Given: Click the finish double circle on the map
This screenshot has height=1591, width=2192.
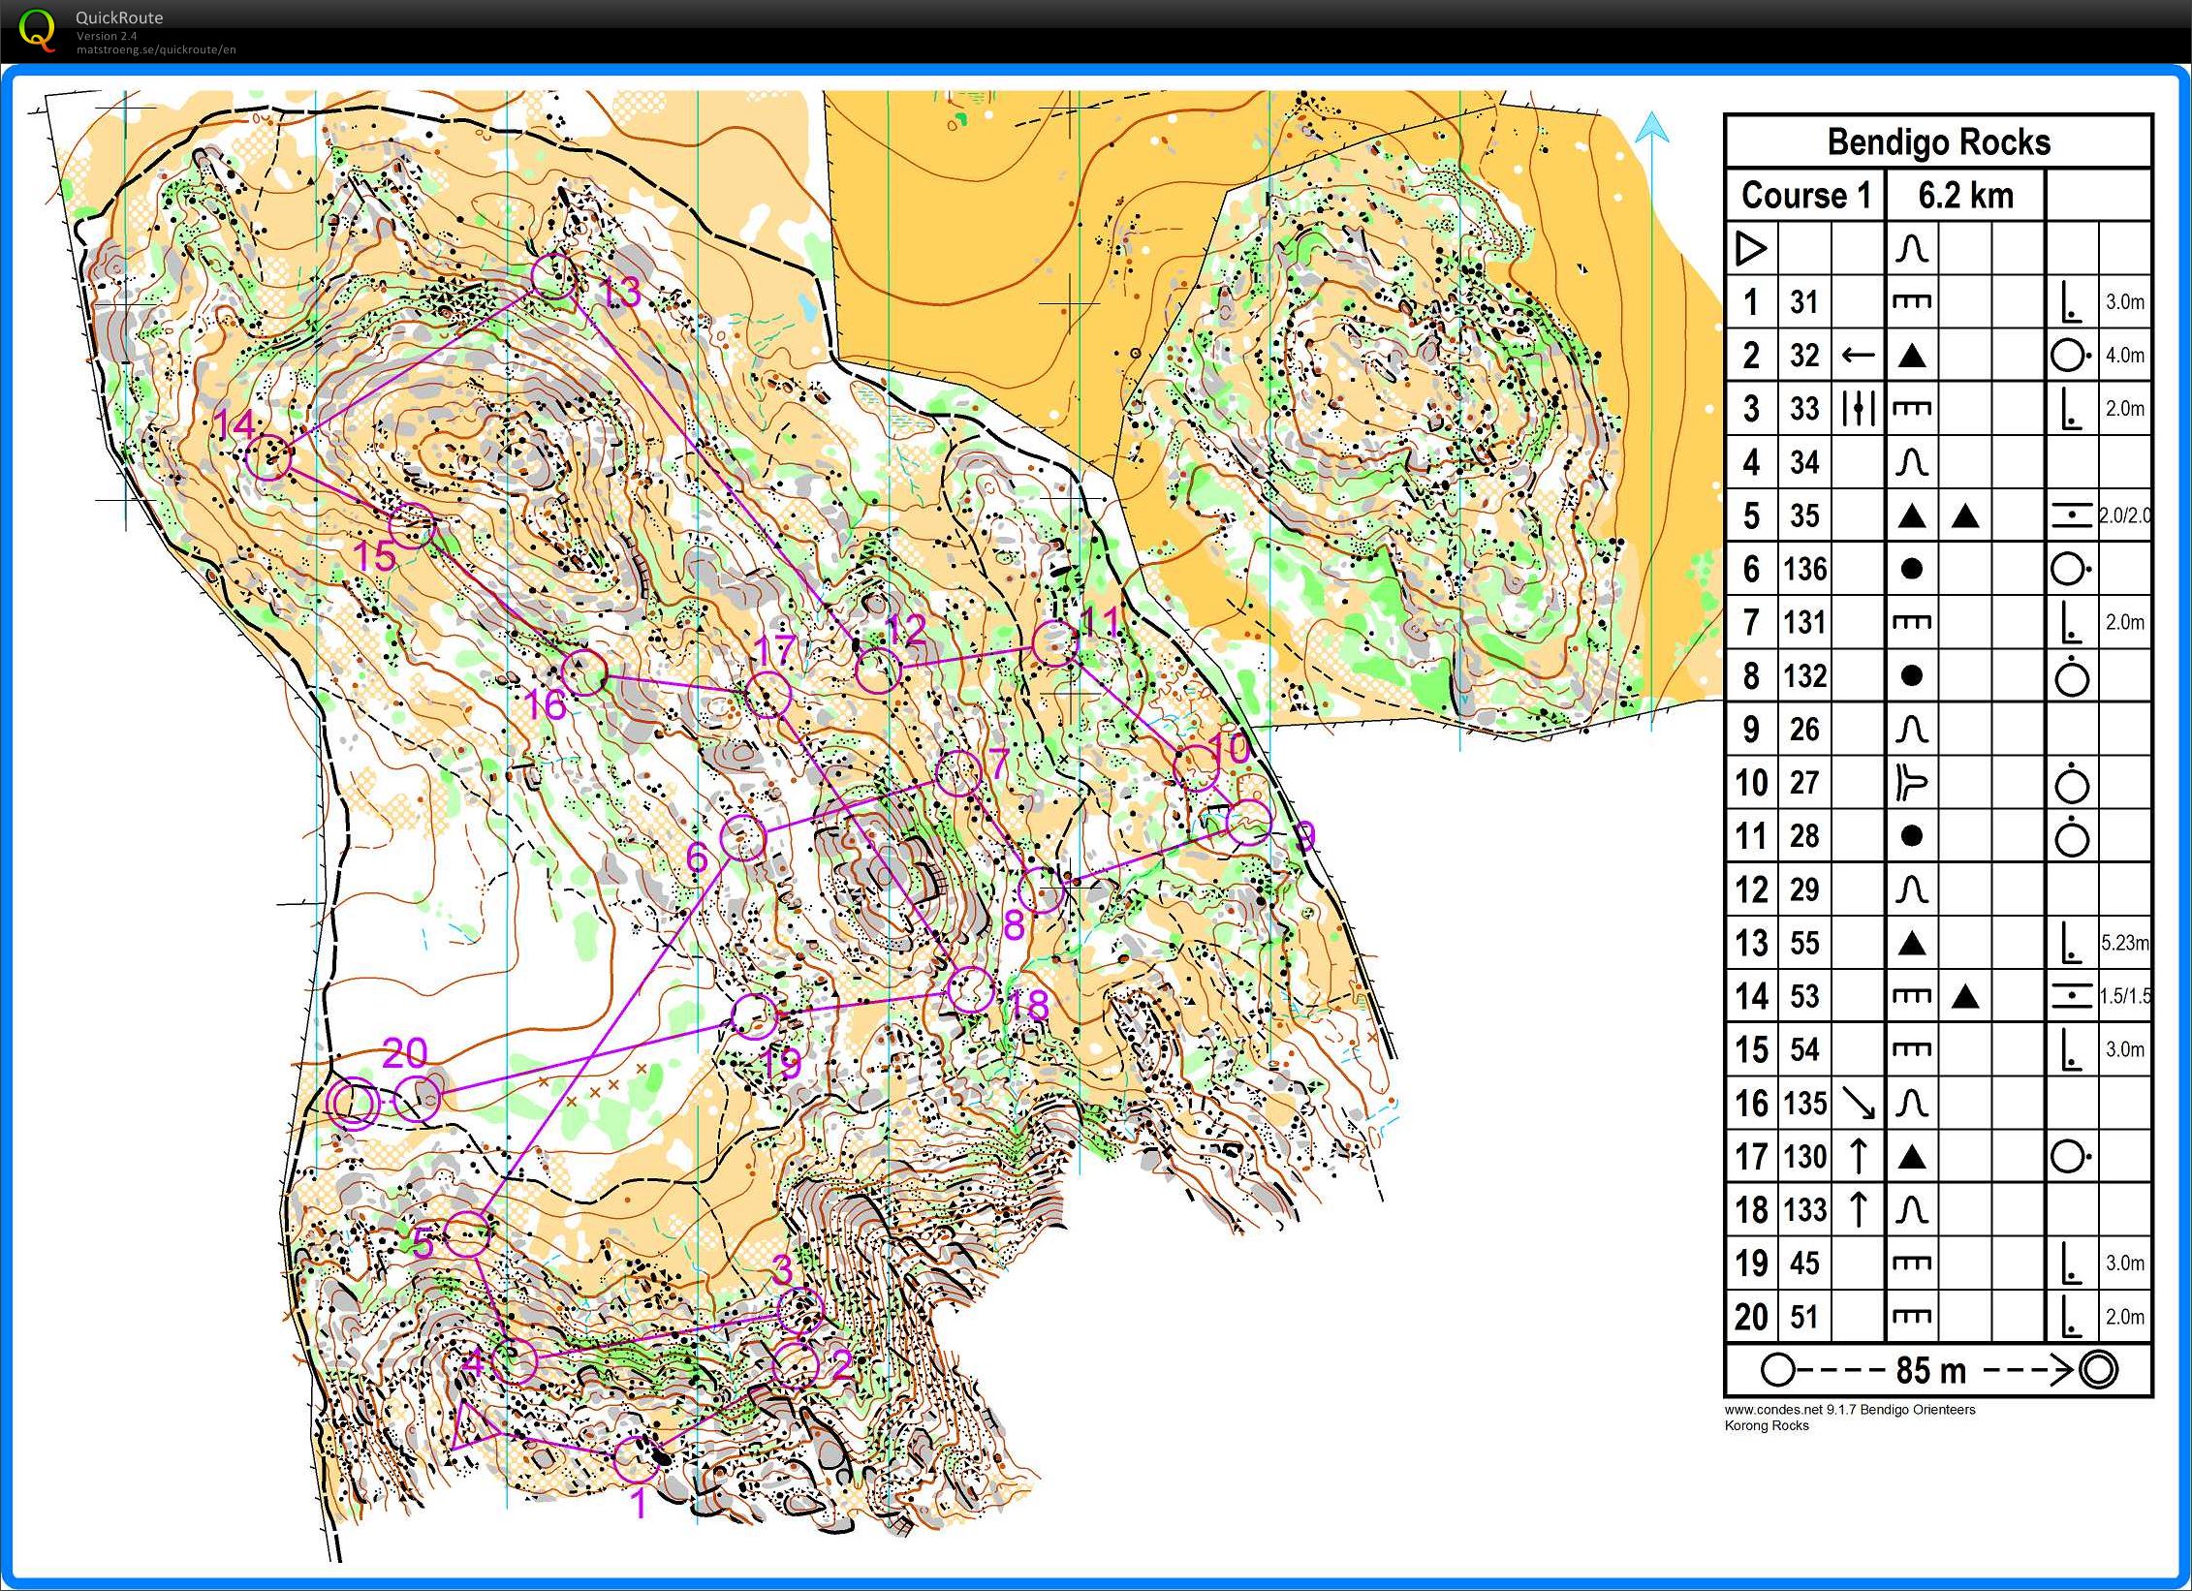Looking at the screenshot, I should coord(353,1103).
